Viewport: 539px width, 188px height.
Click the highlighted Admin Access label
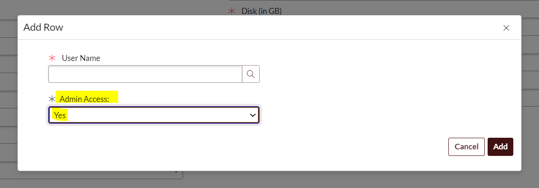coord(84,99)
